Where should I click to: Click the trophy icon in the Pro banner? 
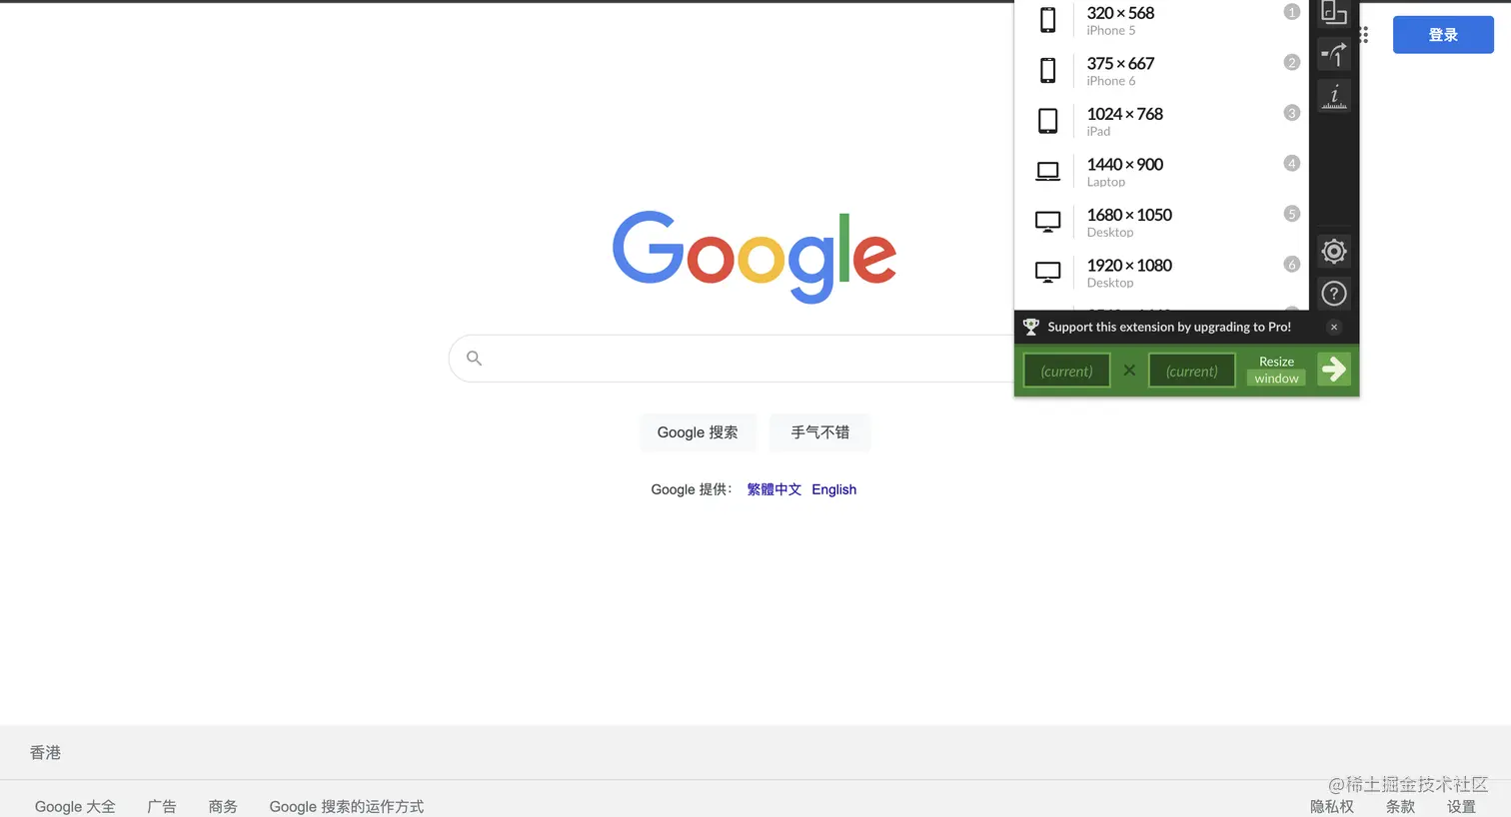click(x=1030, y=327)
